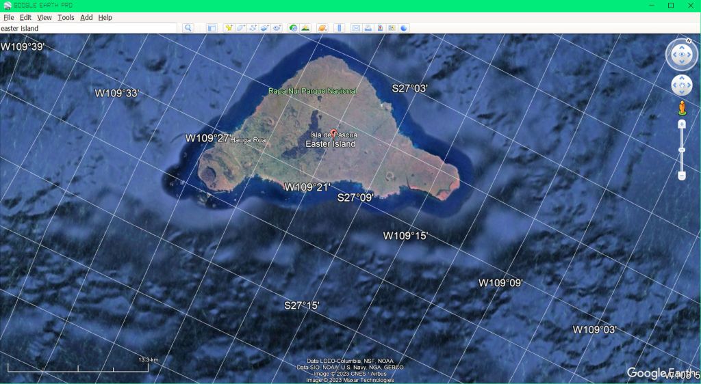This screenshot has height=384, width=701.
Task: Open the ruler measurement tool
Action: click(x=339, y=28)
